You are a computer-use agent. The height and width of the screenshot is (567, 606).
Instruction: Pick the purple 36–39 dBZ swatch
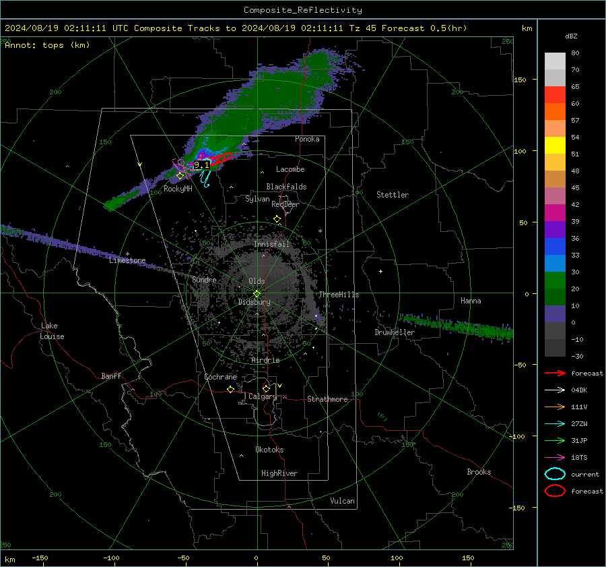(x=555, y=230)
